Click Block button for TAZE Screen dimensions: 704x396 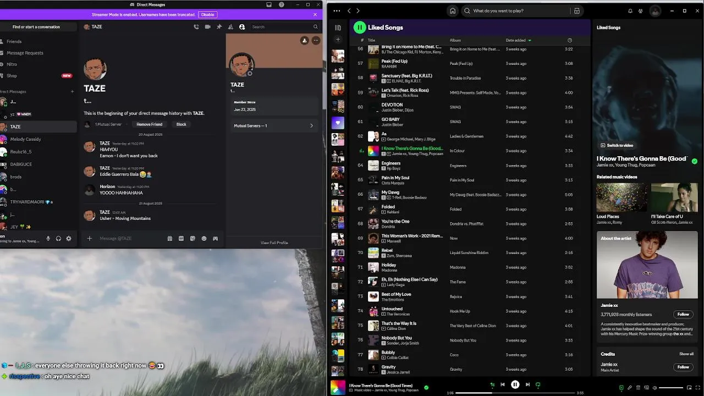point(181,124)
